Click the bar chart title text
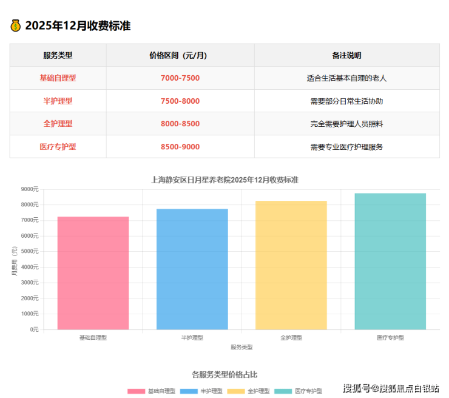The width and height of the screenshot is (449, 398). click(x=224, y=180)
